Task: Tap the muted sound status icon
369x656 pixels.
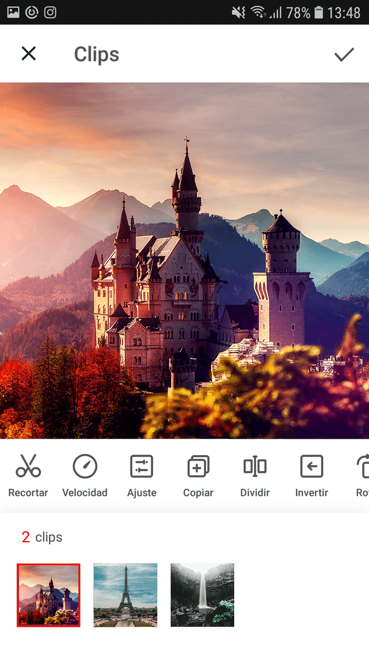Action: tap(238, 12)
